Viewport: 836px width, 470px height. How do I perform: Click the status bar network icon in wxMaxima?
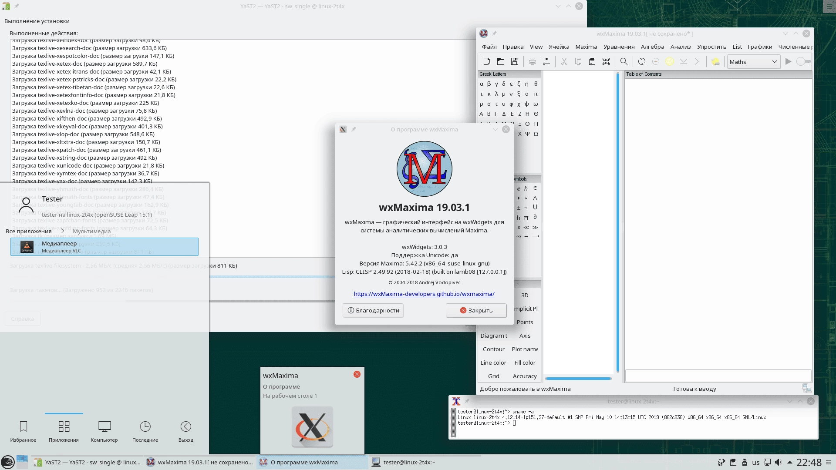click(807, 389)
